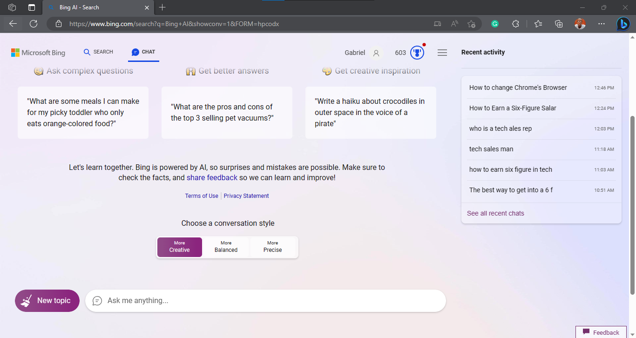Close the Bing AI - Search tab
The image size is (636, 338).
147,7
